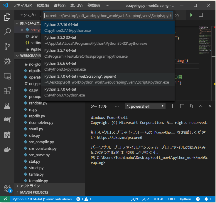
Task: Open the Manage gear icon
Action: (x=7, y=188)
